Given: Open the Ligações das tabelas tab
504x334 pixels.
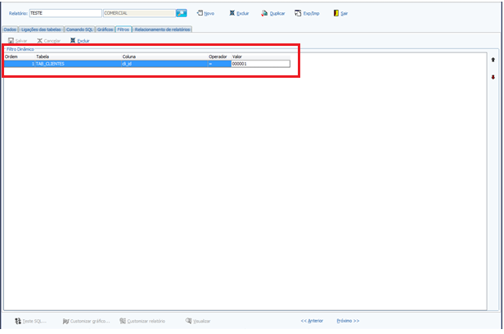Looking at the screenshot, I should [x=41, y=29].
